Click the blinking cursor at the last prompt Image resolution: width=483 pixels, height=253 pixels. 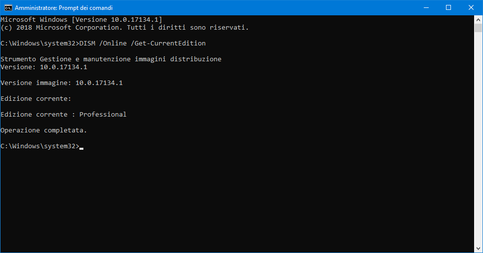click(x=81, y=147)
